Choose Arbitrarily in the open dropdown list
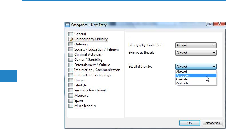Screen dimensions: 226x129 pos(196,83)
